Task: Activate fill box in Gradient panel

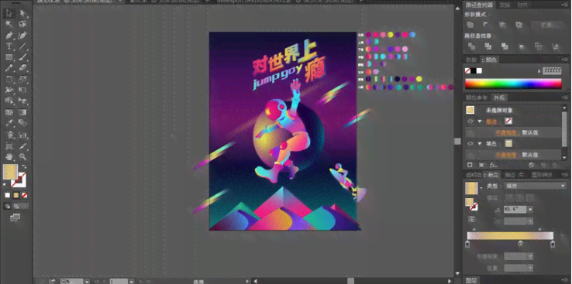Action: coord(470,202)
